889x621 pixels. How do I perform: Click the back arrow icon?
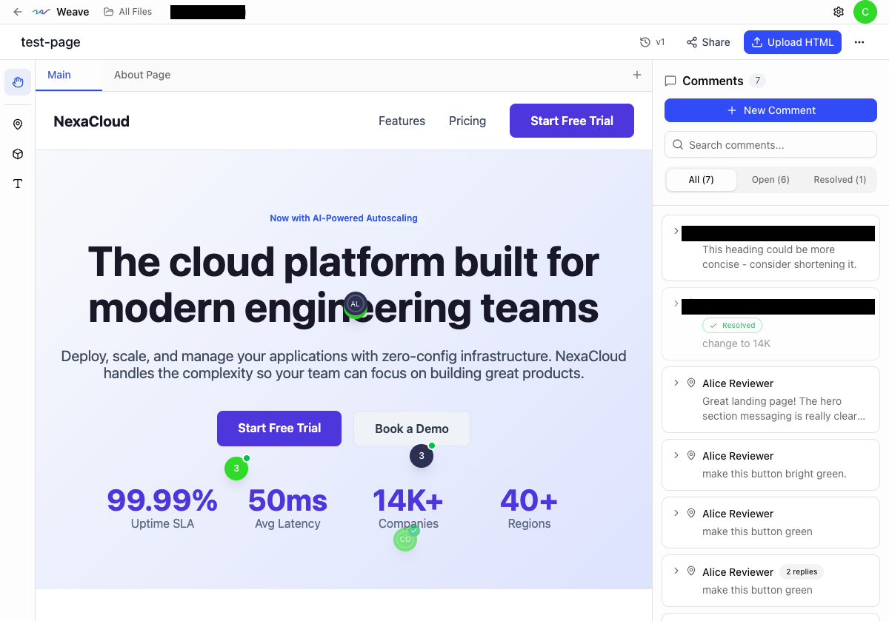point(18,12)
